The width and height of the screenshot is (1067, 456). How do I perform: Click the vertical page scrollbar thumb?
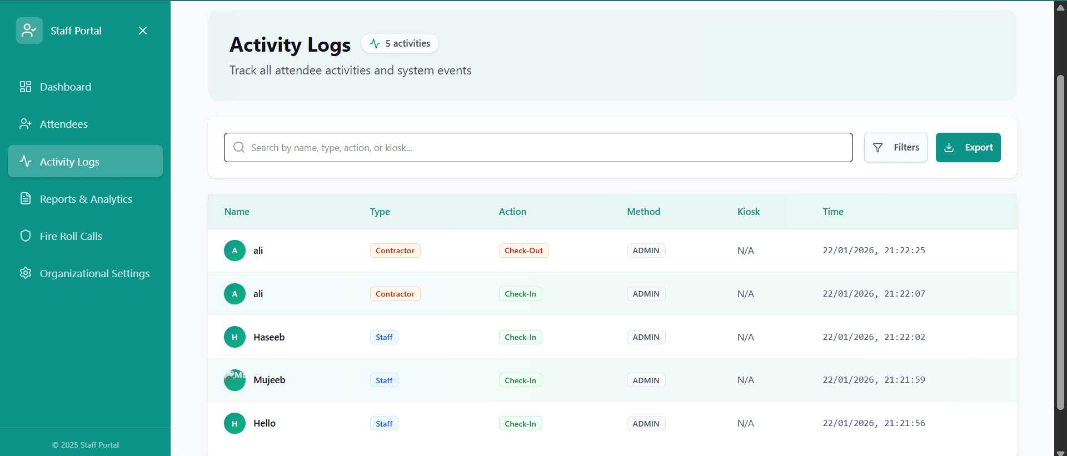point(1060,242)
